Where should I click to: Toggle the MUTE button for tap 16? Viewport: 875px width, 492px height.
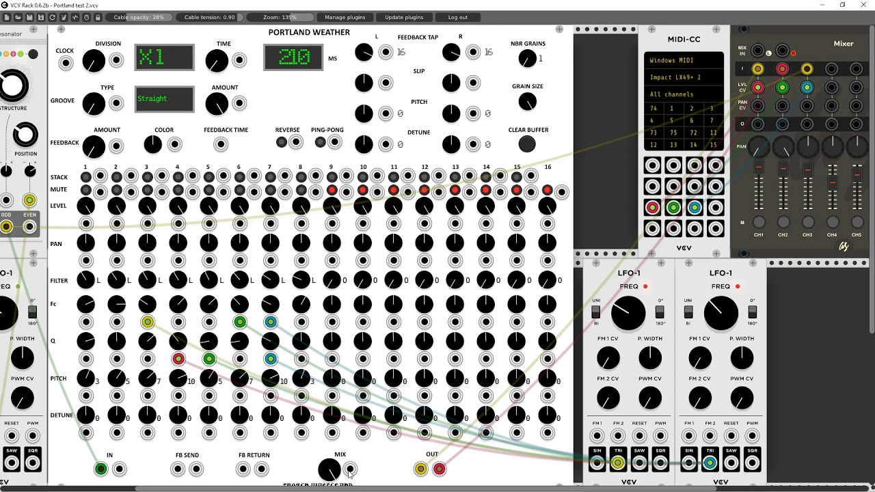(548, 190)
